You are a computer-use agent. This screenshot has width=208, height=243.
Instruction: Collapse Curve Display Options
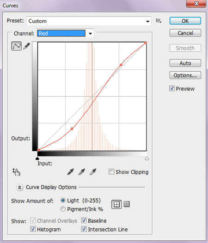pos(20,188)
